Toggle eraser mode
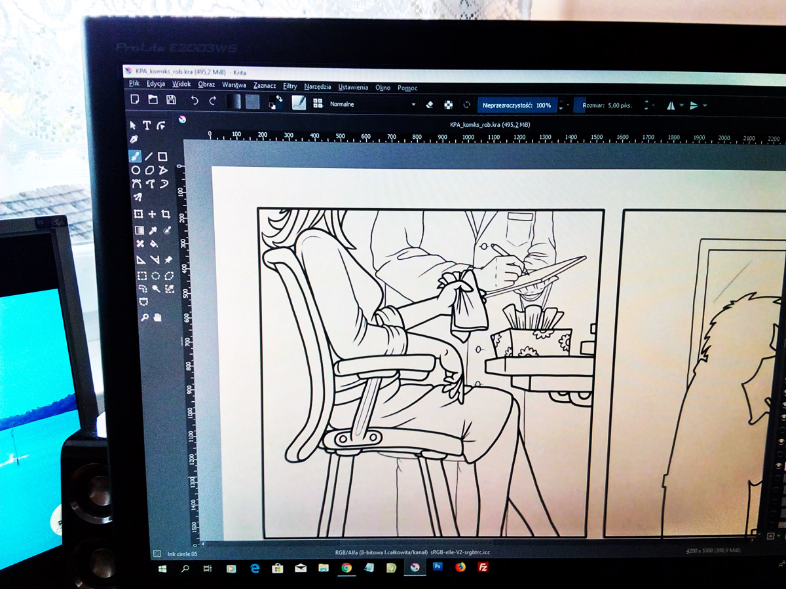The width and height of the screenshot is (786, 589). [x=430, y=104]
